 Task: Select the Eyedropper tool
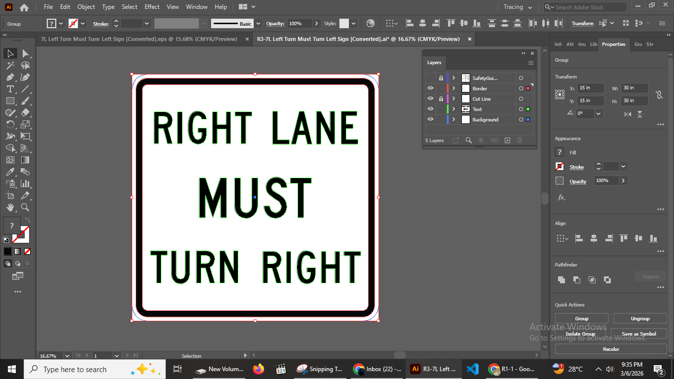[10, 172]
